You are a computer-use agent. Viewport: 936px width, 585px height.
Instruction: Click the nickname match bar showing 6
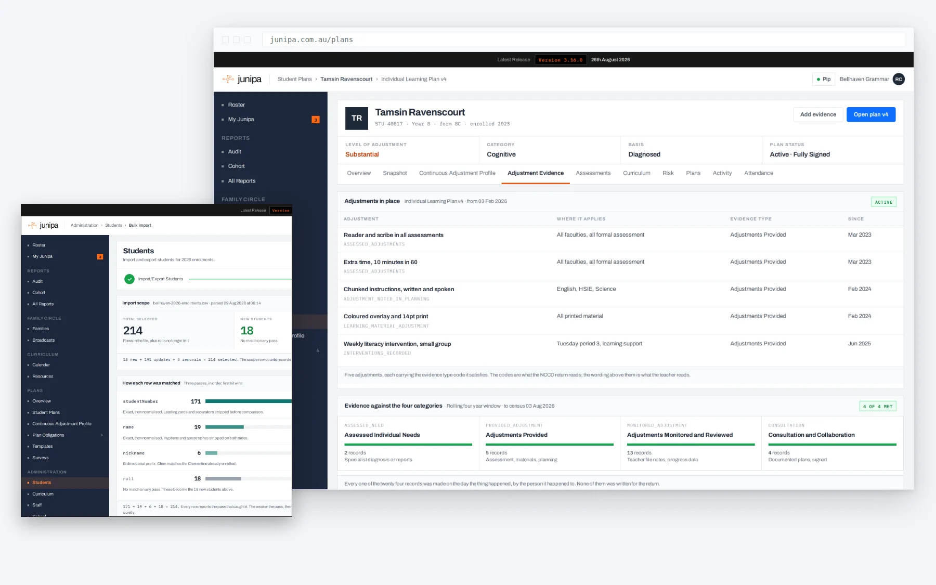pos(211,453)
